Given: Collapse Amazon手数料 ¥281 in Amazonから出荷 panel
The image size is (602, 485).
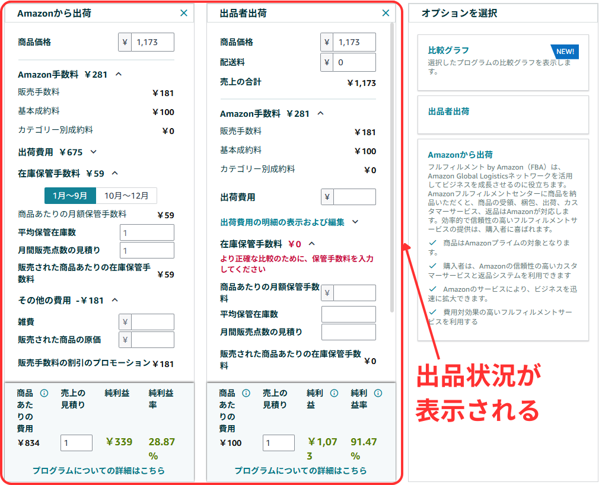Looking at the screenshot, I should [x=119, y=74].
